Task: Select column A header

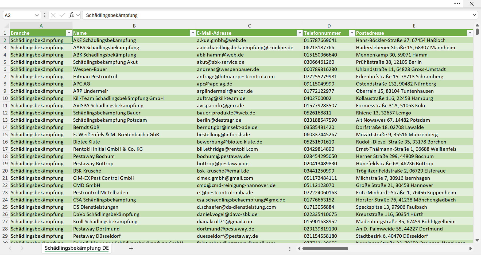Action: coord(41,26)
